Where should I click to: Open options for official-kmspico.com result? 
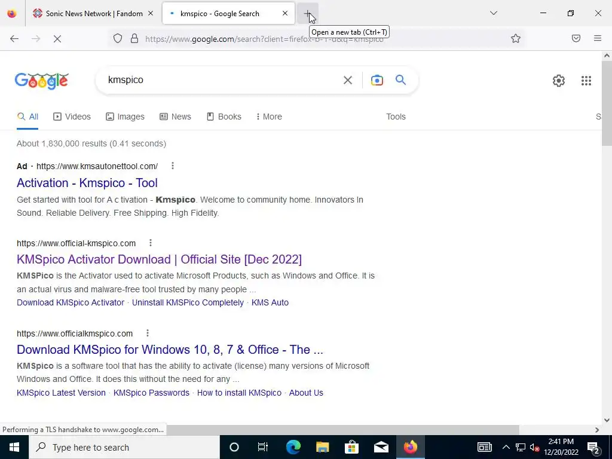pyautogui.click(x=150, y=243)
